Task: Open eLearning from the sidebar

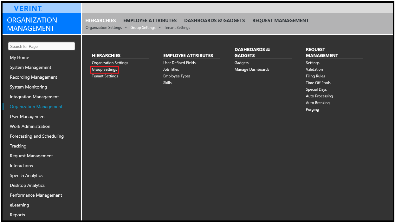Action: pos(19,205)
